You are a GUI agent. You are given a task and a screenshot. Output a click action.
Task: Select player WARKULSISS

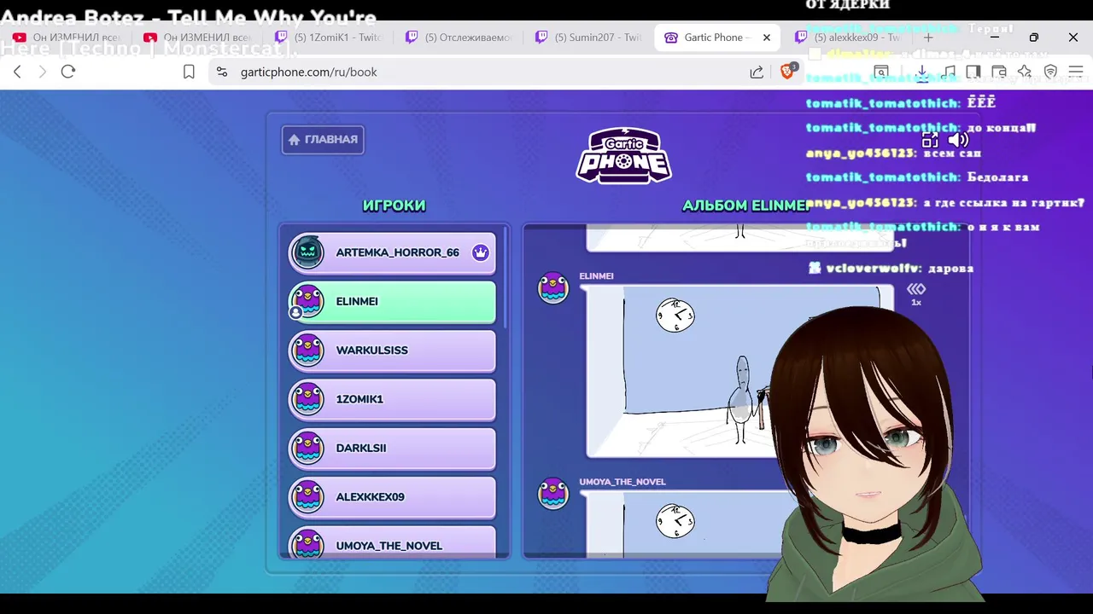[392, 350]
